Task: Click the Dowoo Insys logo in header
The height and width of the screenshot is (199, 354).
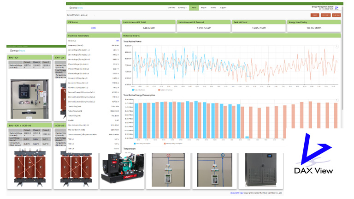Action: [x=76, y=8]
